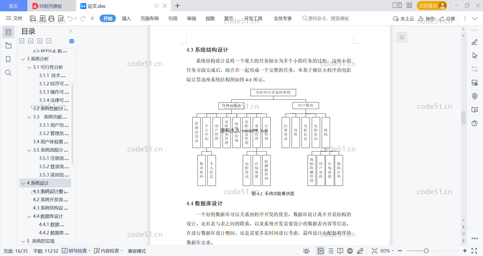
Task: Open the outline panel icon in sidebar
Action: pyautogui.click(x=8, y=32)
